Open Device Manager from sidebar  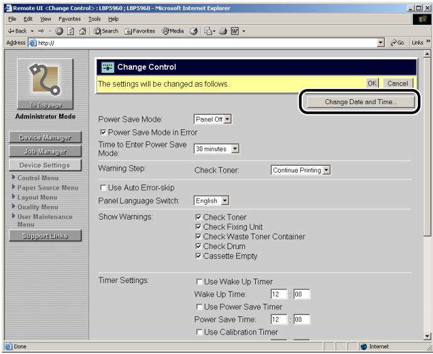(x=45, y=137)
